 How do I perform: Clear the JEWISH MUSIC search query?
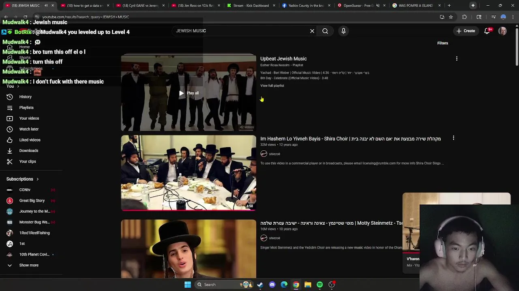click(x=312, y=31)
